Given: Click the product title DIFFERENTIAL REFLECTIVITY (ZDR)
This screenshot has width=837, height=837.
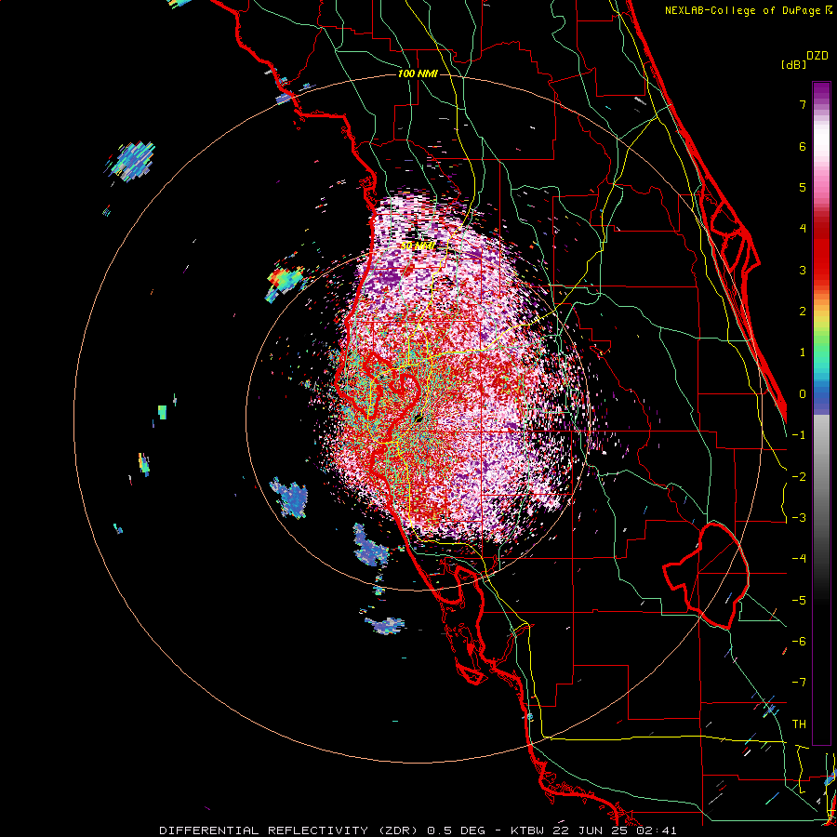Looking at the screenshot, I should [291, 830].
